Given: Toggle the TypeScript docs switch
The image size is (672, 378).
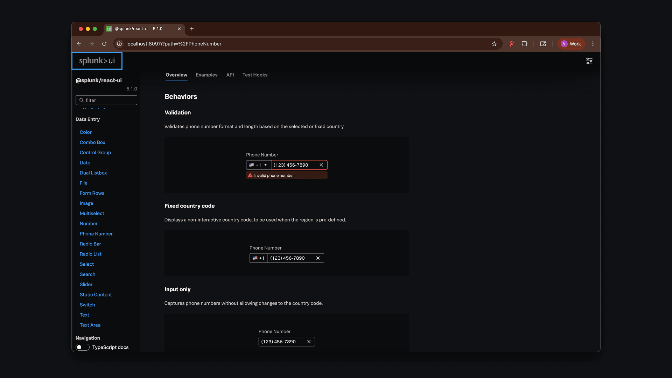Looking at the screenshot, I should (83, 347).
